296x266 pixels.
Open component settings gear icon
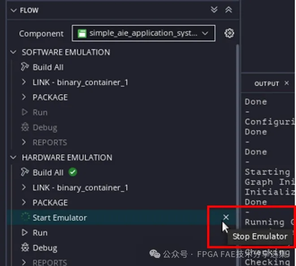[229, 33]
